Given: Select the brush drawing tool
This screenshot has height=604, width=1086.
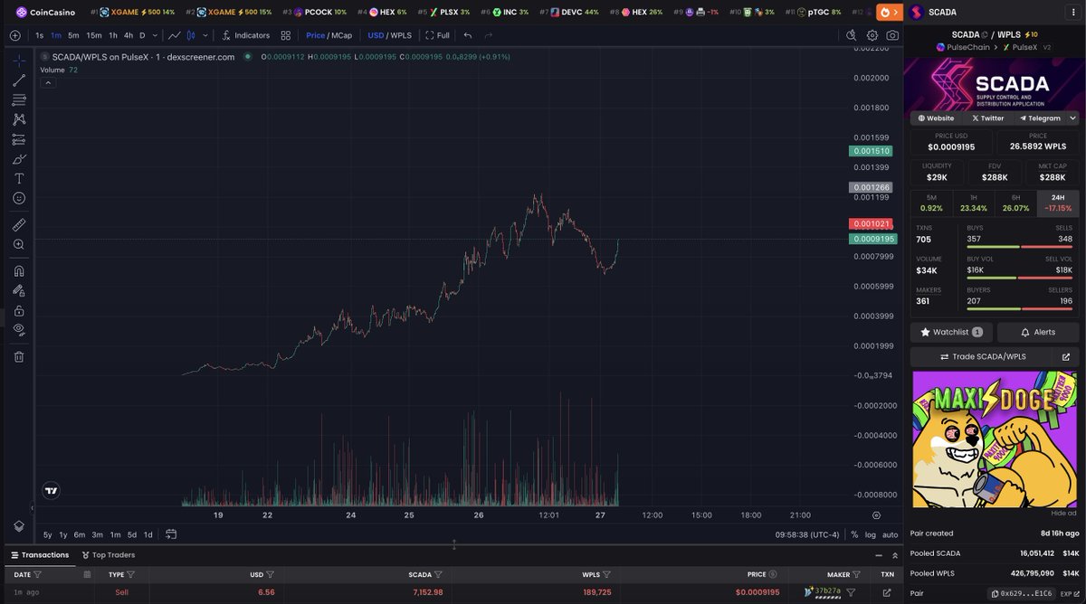Looking at the screenshot, I should coord(19,159).
